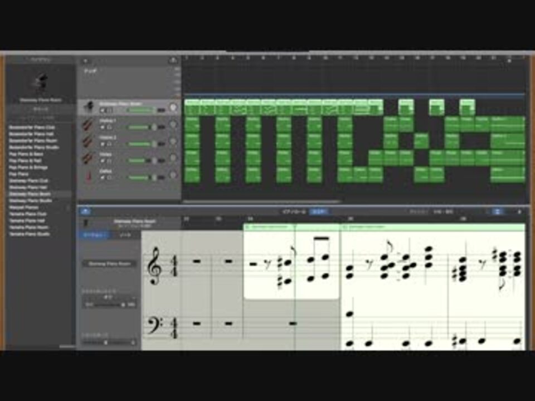This screenshot has width=535, height=401.
Task: Switch to the Score tab in editor
Action: (319, 212)
